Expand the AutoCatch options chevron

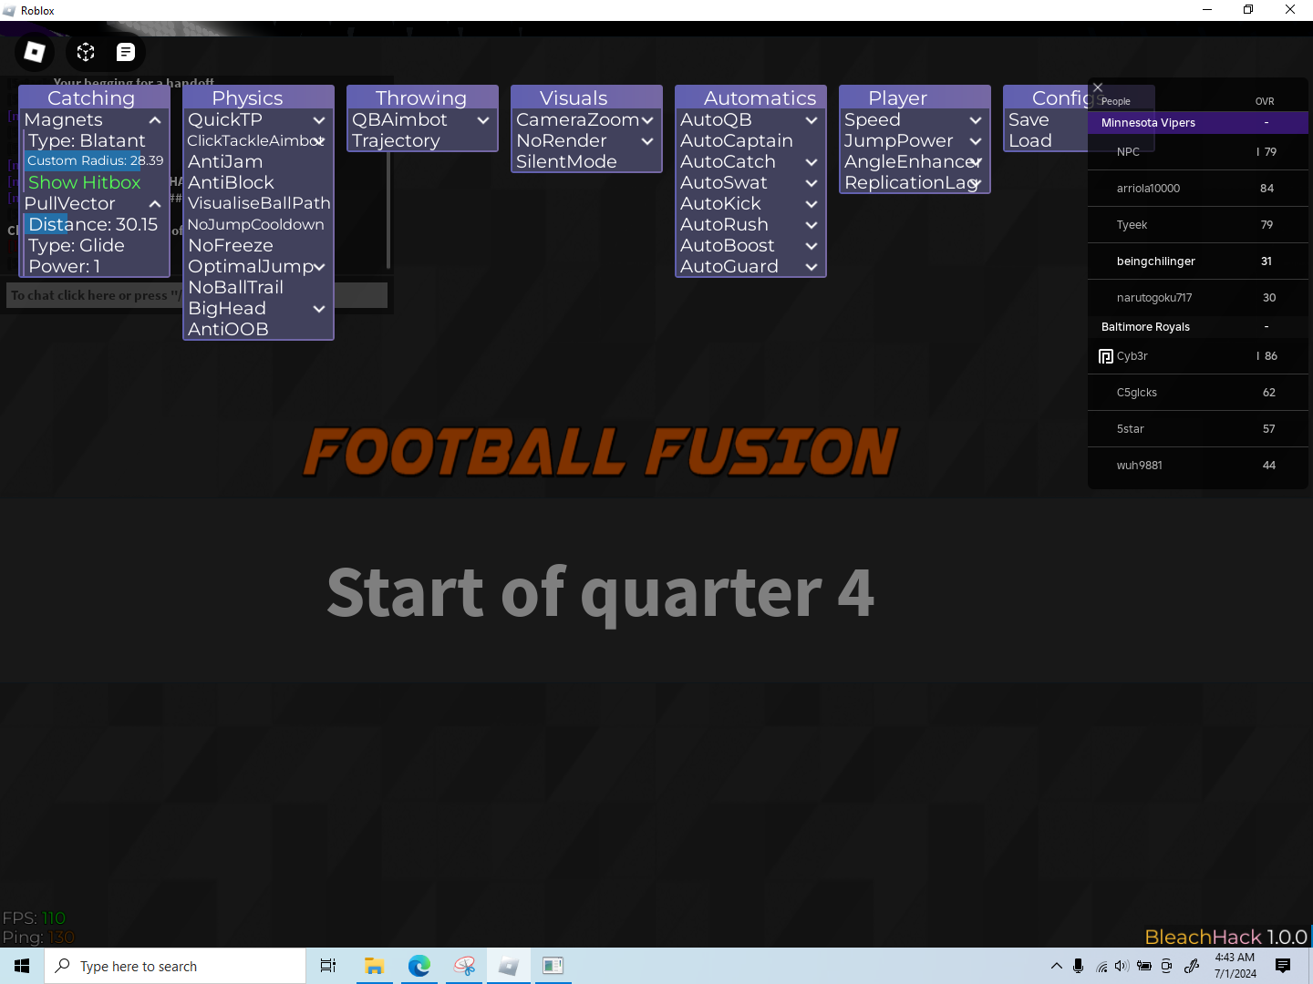click(812, 162)
